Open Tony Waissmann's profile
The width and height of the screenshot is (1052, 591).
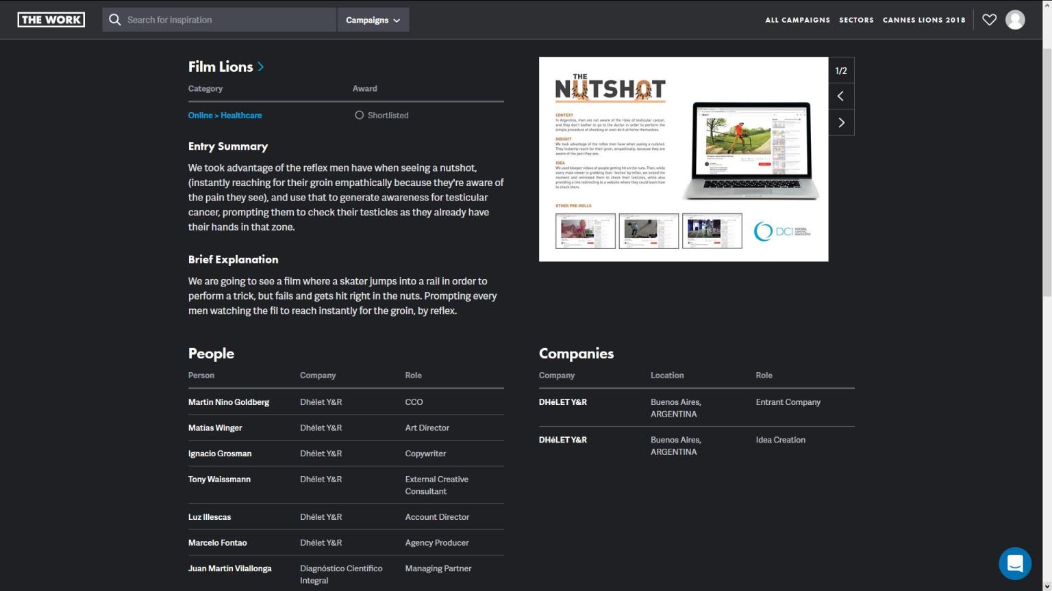pos(219,480)
